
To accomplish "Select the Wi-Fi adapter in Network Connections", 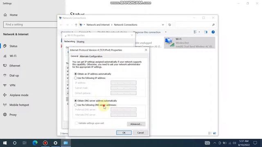I will point(190,42).
